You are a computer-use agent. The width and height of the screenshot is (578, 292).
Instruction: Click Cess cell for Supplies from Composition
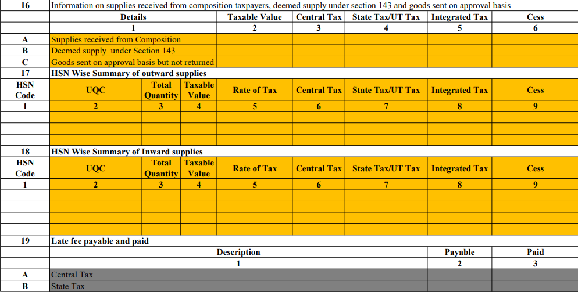[x=535, y=40]
